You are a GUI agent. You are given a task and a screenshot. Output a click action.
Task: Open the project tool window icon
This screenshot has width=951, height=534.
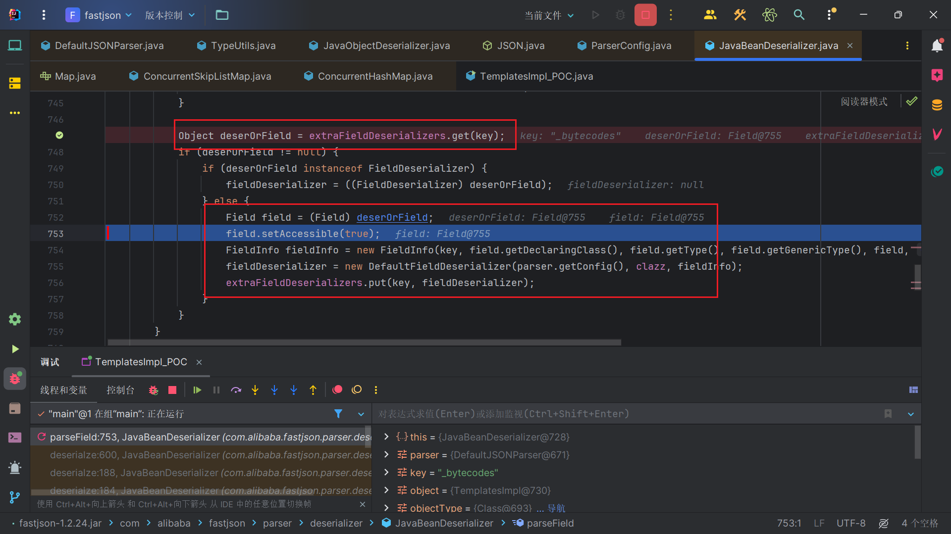[15, 46]
